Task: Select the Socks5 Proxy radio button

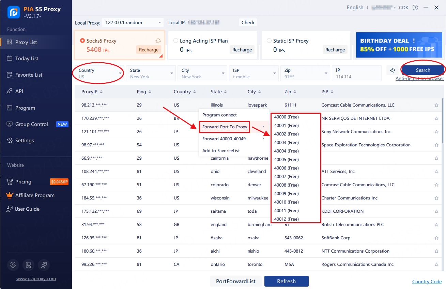Action: (82, 41)
